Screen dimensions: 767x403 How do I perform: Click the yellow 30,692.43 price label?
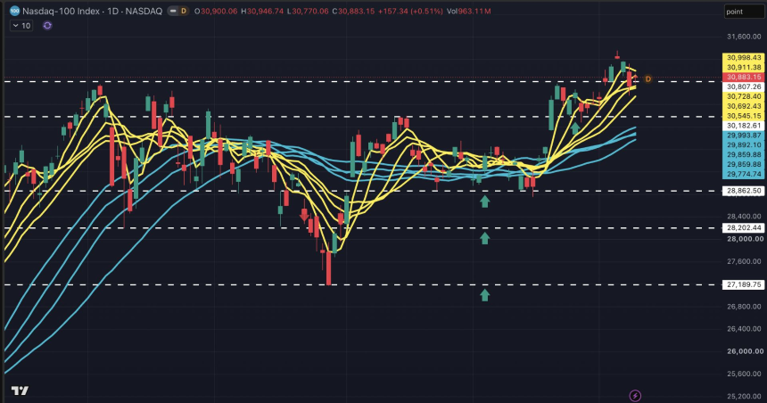point(743,106)
